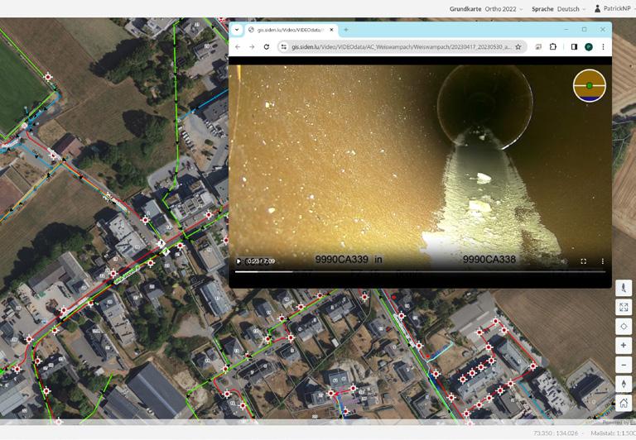Open the Chrome profile avatar
636x440 pixels.
tap(589, 47)
